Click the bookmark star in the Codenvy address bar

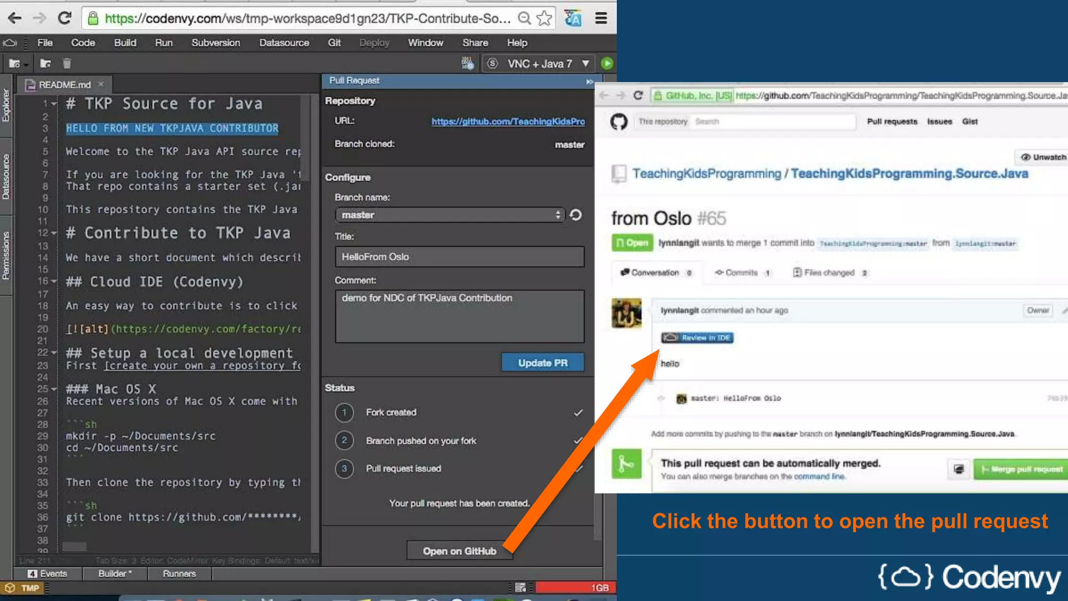[544, 18]
